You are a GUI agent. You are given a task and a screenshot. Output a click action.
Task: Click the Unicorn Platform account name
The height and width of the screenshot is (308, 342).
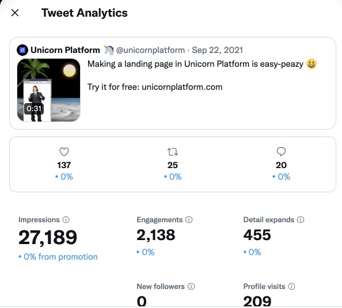(x=65, y=50)
